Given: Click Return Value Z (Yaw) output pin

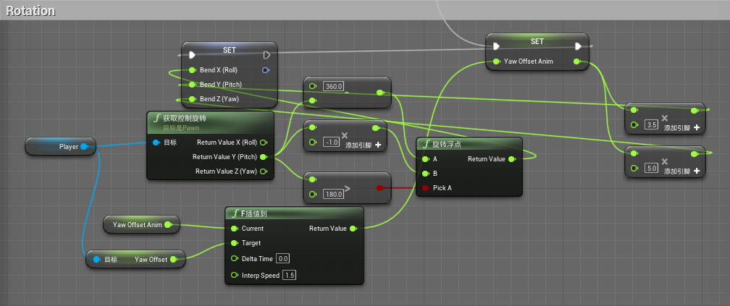Looking at the screenshot, I should click(x=264, y=171).
